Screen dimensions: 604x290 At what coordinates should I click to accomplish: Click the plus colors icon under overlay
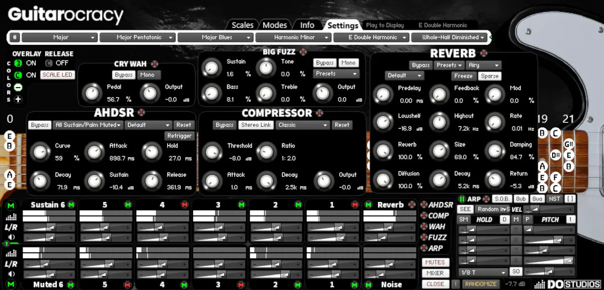18,99
